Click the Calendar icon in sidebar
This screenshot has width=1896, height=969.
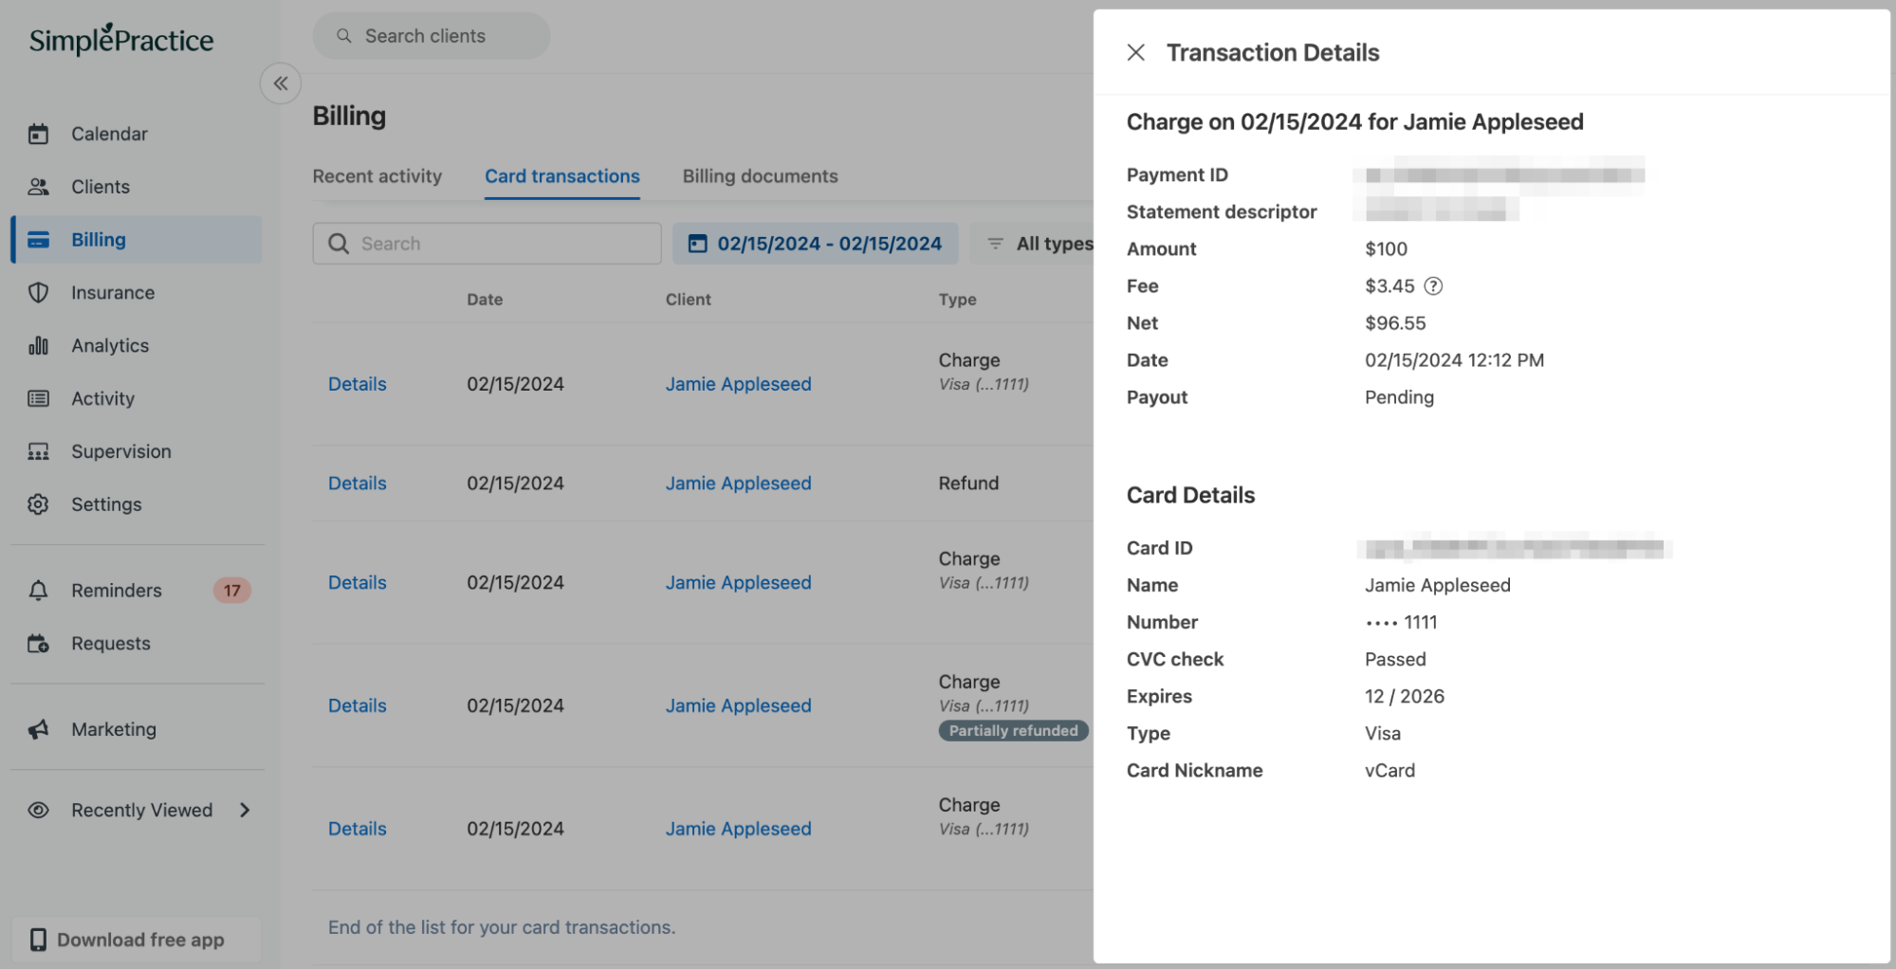[38, 134]
